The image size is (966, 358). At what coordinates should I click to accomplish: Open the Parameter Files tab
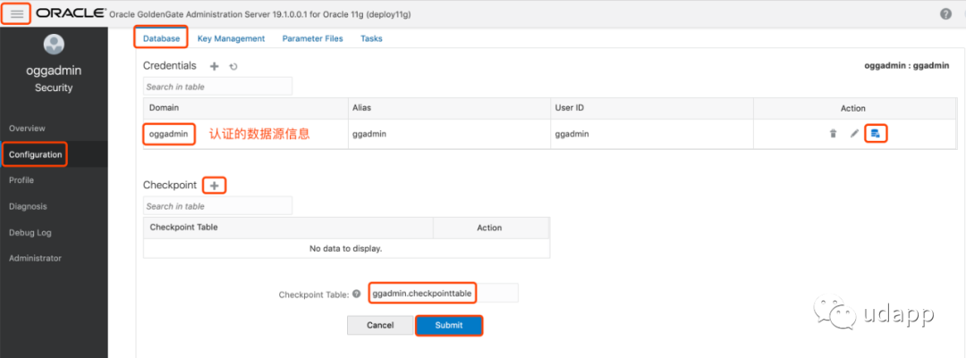pyautogui.click(x=312, y=38)
